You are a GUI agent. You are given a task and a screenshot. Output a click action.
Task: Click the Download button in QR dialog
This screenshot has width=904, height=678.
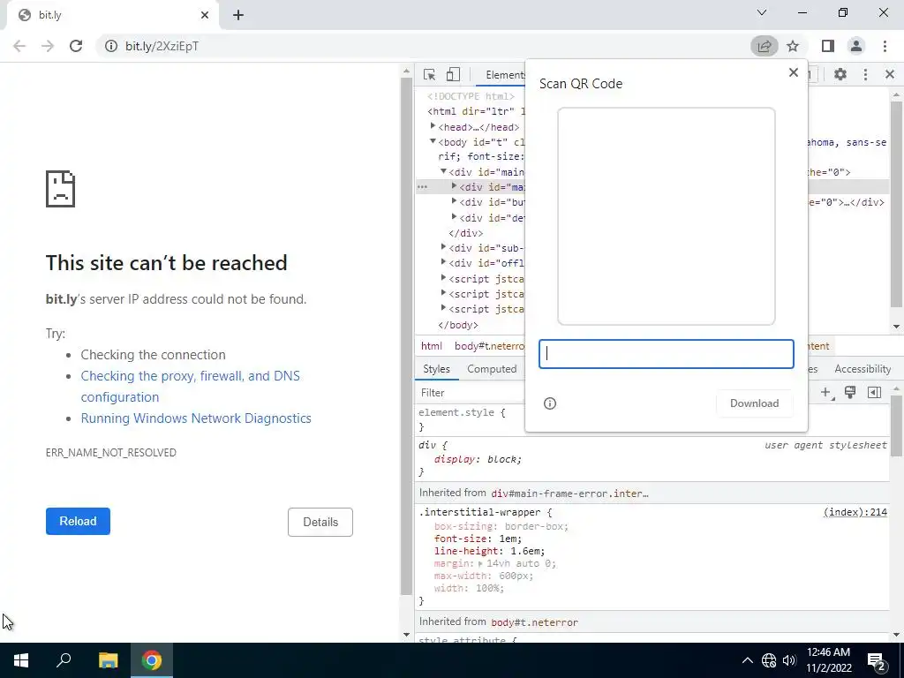(754, 403)
